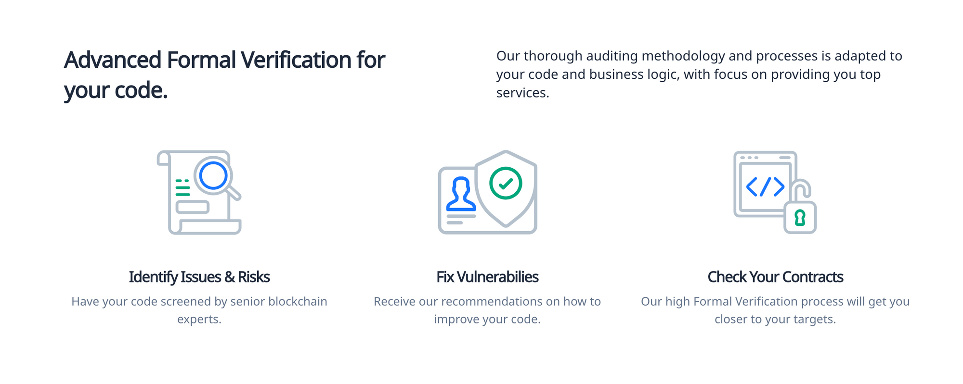Click the blue person silhouette on ID card
Image resolution: width=963 pixels, height=384 pixels.
461,194
